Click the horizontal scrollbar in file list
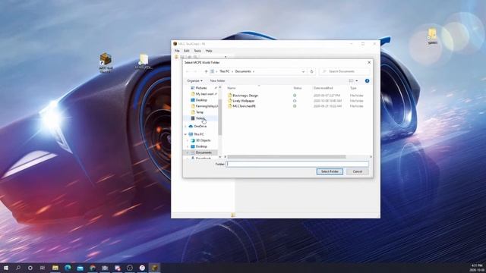The width and height of the screenshot is (486, 273). pyautogui.click(x=287, y=157)
